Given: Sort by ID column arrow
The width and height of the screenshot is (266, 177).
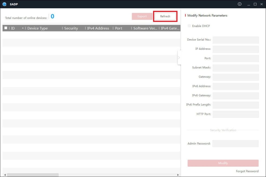Looking at the screenshot, I should [23, 28].
